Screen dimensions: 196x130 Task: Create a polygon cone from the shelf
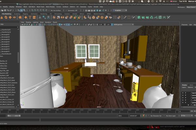pyautogui.click(x=2, y=18)
